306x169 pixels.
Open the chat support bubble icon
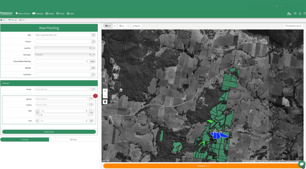(302, 164)
